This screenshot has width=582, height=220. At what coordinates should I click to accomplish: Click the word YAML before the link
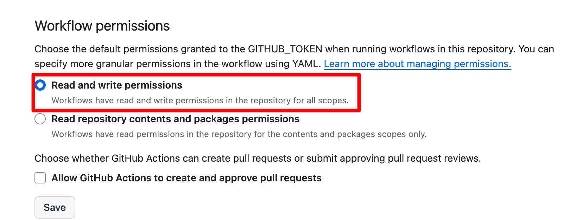pyautogui.click(x=305, y=64)
